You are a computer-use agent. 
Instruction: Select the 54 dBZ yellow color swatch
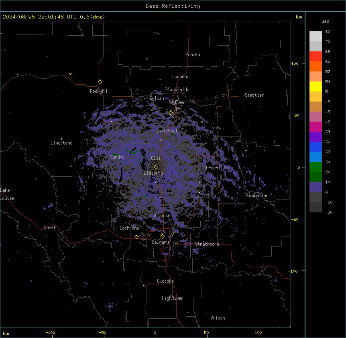[x=315, y=86]
